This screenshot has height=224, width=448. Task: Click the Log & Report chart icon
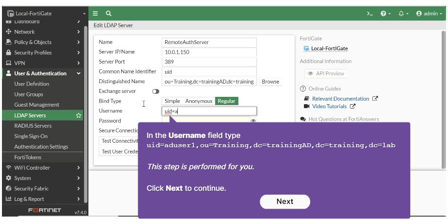[x=9, y=199]
